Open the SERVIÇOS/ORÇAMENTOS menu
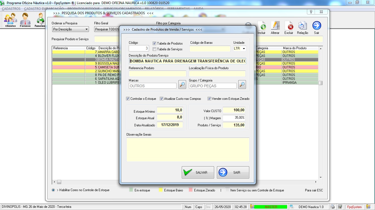 click(122, 9)
